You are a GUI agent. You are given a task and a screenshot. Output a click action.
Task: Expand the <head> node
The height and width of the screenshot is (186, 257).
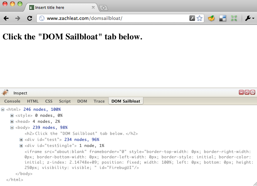[x=12, y=122]
